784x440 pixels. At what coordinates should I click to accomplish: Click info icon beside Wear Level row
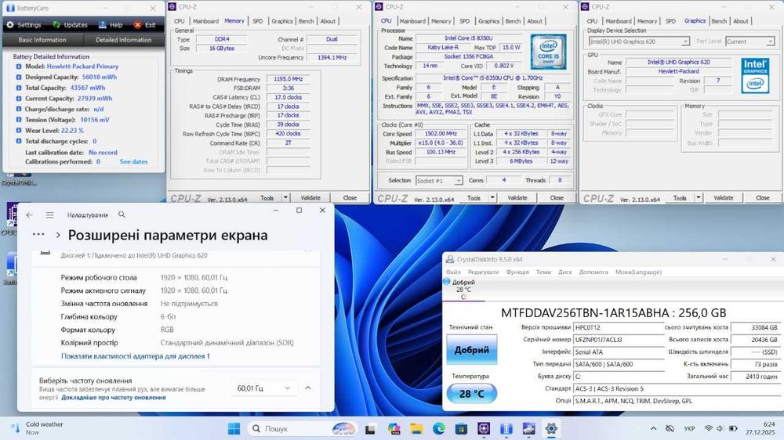[x=19, y=130]
